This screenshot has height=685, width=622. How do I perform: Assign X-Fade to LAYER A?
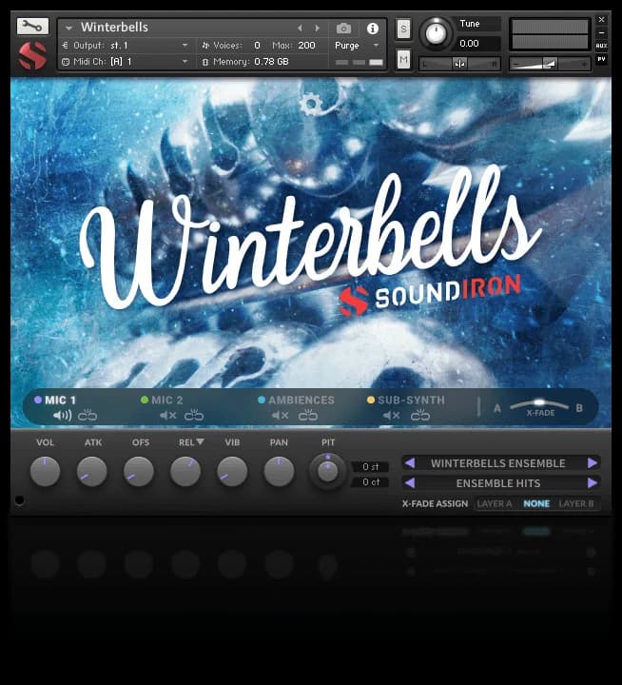(495, 503)
